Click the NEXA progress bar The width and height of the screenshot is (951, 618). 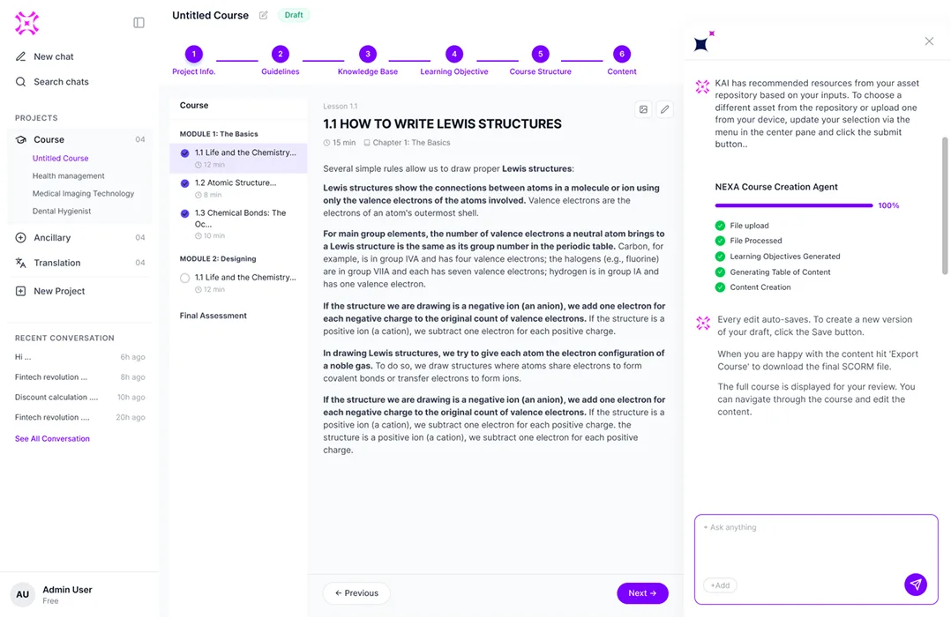[794, 205]
